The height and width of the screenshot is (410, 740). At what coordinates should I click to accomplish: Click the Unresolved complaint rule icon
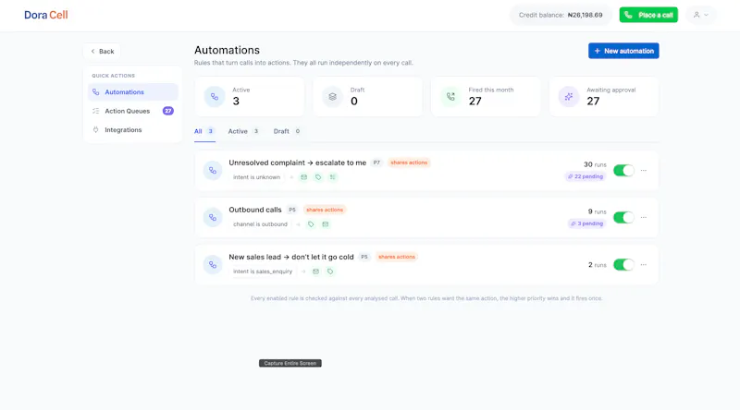pyautogui.click(x=213, y=171)
